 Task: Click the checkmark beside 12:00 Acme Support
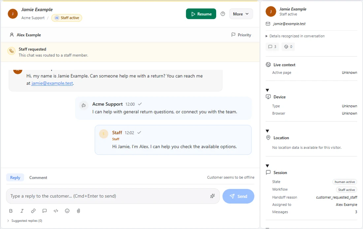pos(140,104)
